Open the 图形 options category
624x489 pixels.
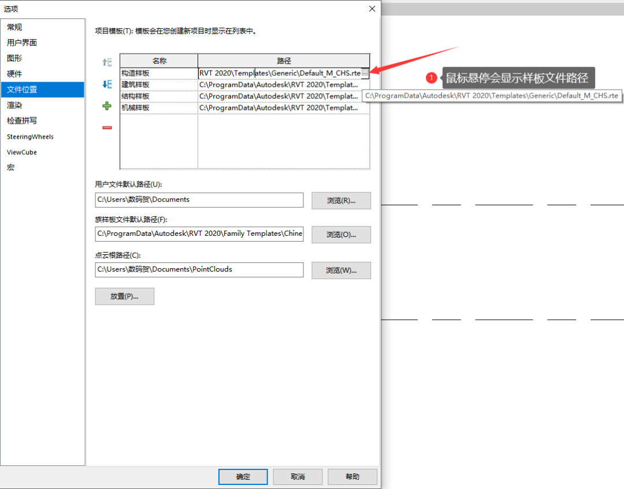(42, 58)
